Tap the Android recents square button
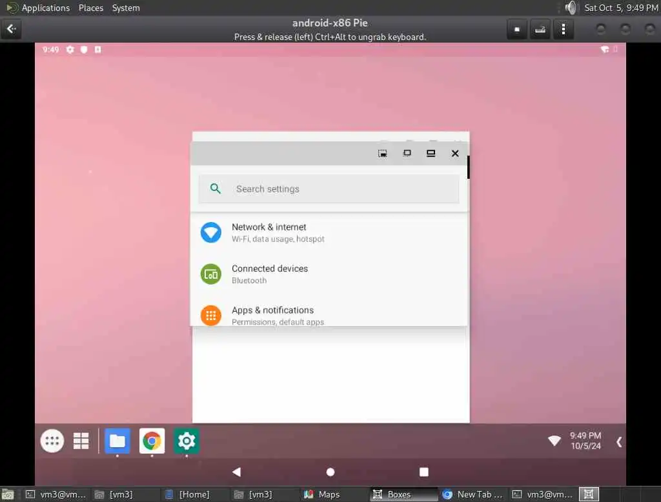 (424, 472)
